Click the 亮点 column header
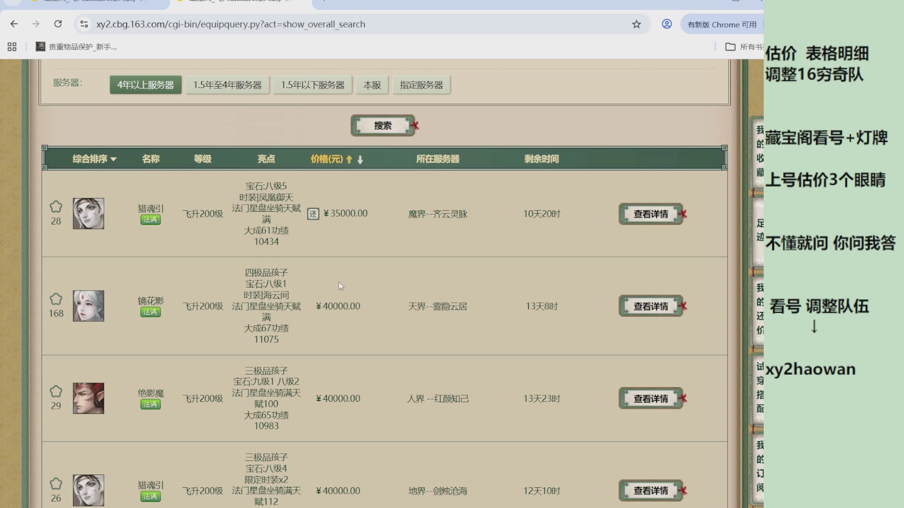This screenshot has width=904, height=508. click(x=266, y=159)
